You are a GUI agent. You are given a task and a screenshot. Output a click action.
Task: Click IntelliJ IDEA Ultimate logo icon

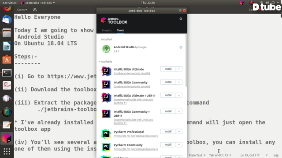pos(106,71)
